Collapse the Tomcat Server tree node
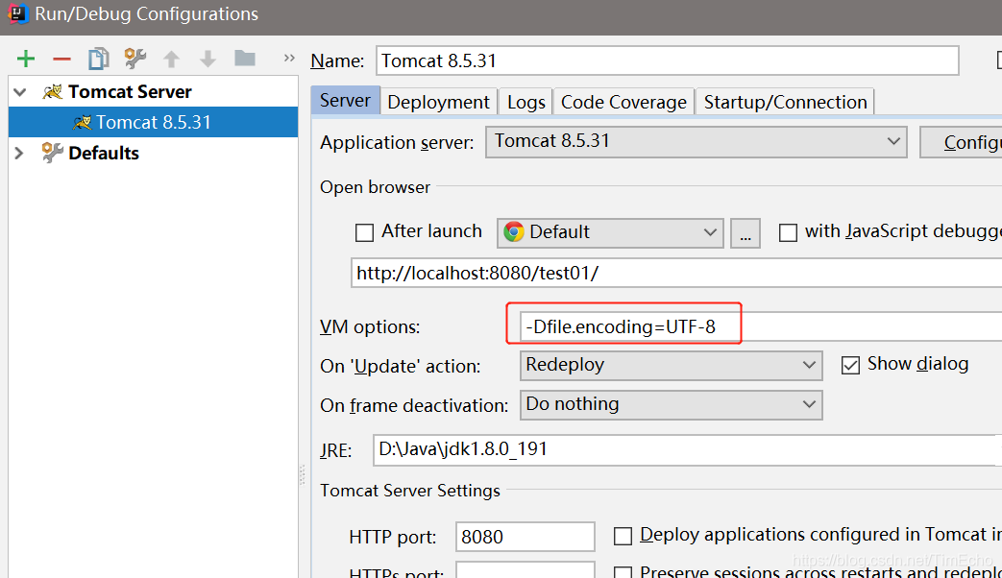 [x=20, y=92]
